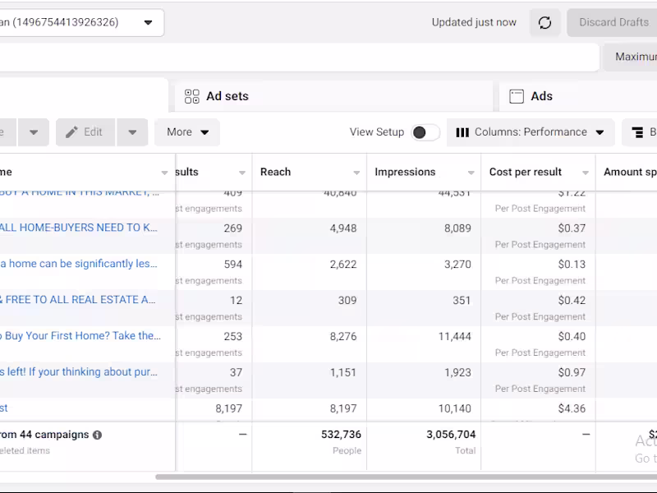Image resolution: width=657 pixels, height=493 pixels.
Task: Click the Ads panel icon
Action: tap(517, 96)
